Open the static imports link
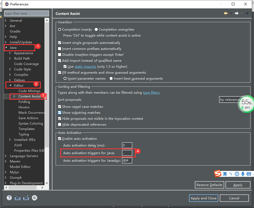Screen dimensions: 254x208 (x=85, y=67)
